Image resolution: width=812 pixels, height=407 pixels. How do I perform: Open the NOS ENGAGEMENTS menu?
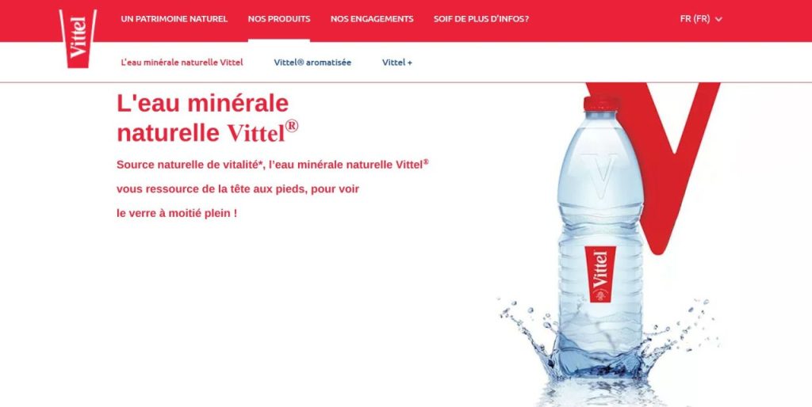point(372,19)
